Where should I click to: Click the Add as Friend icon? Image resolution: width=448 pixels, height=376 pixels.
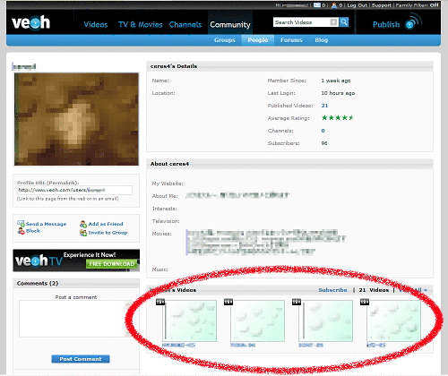(x=83, y=224)
